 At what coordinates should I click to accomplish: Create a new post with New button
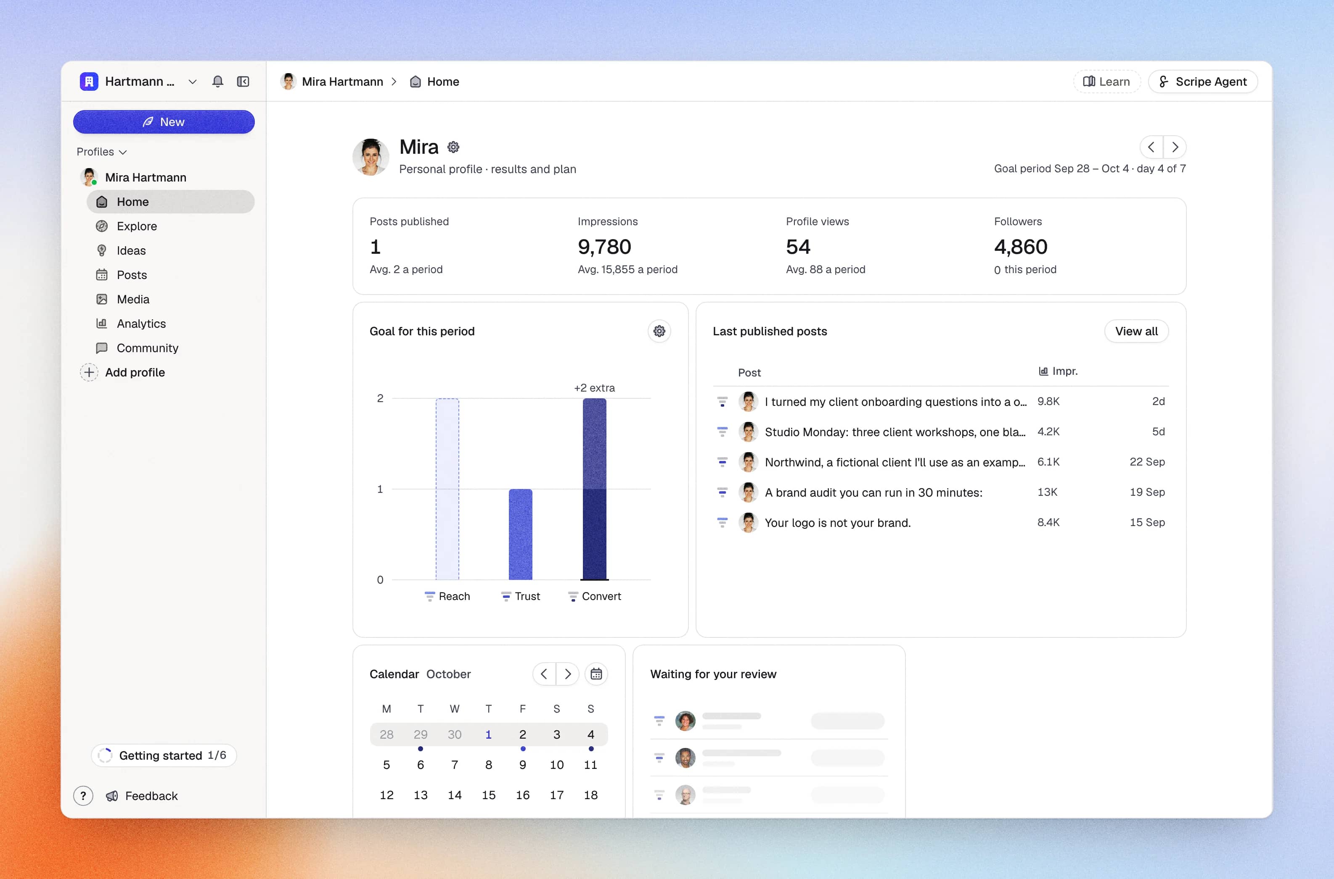(164, 122)
